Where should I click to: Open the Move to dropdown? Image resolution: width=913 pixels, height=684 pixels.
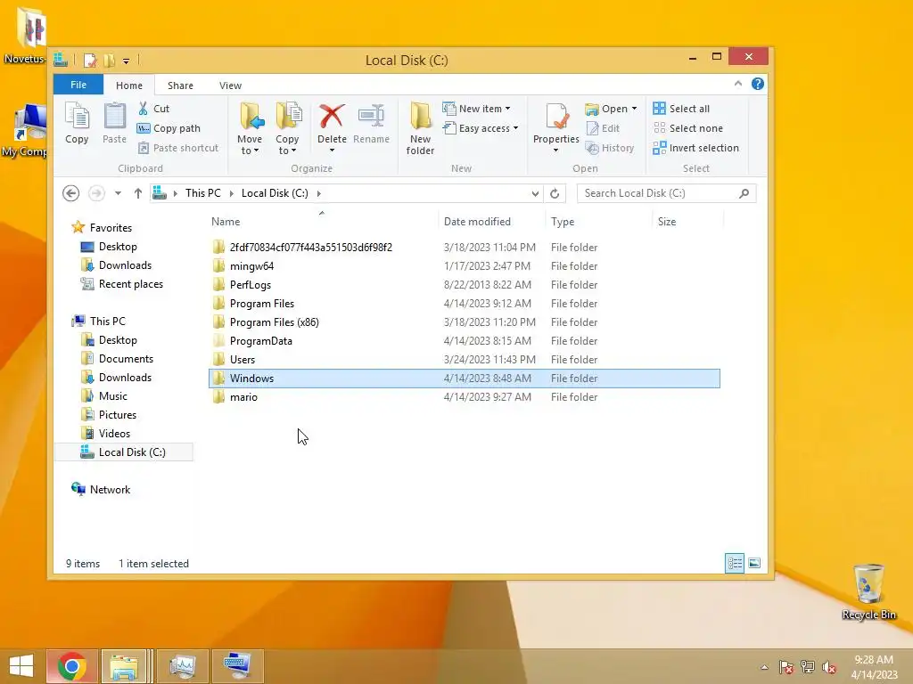click(250, 129)
